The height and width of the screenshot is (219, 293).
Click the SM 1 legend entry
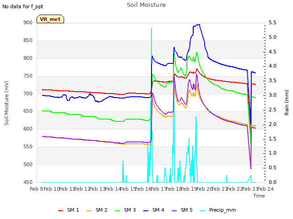pos(69,210)
